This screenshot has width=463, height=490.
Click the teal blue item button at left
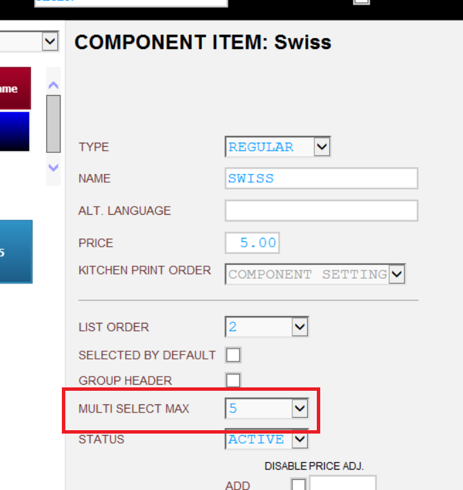click(x=16, y=252)
